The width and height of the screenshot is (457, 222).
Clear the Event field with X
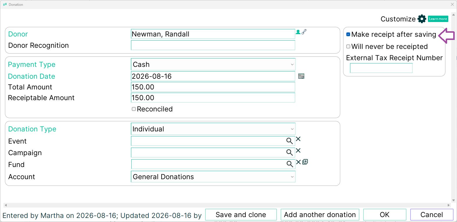[298, 139]
